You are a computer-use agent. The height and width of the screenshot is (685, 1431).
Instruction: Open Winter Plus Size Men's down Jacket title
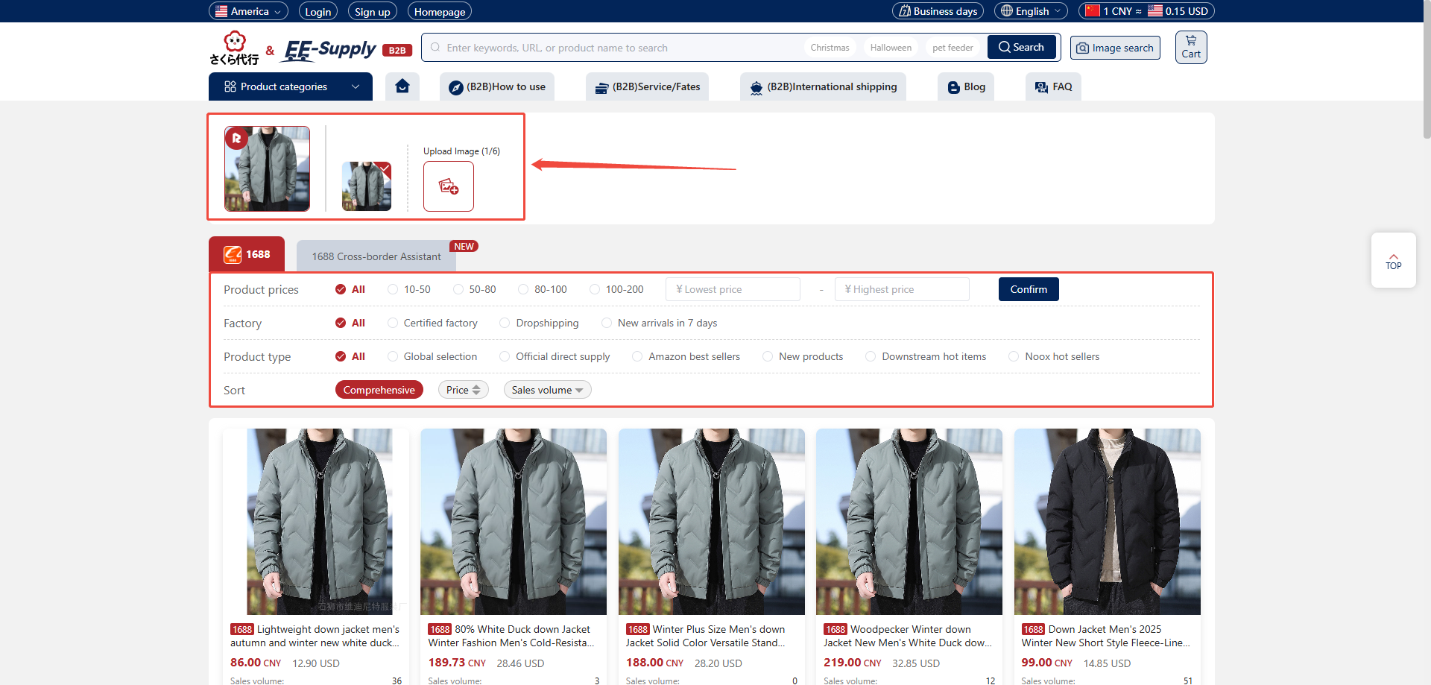click(707, 636)
